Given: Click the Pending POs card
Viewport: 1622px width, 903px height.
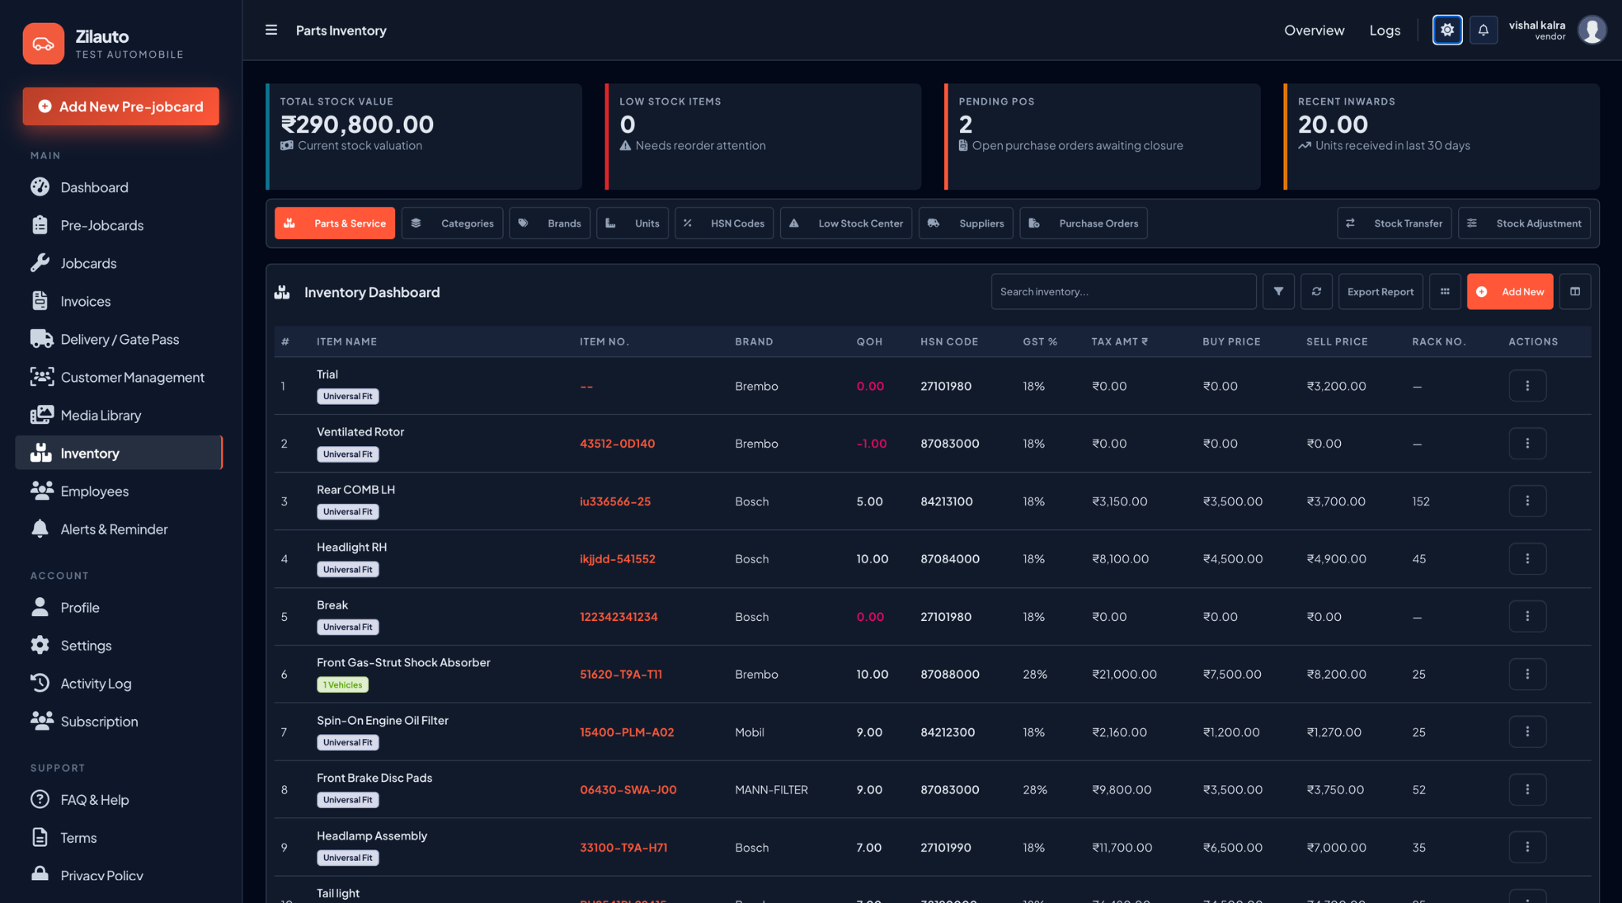Looking at the screenshot, I should 1102,136.
